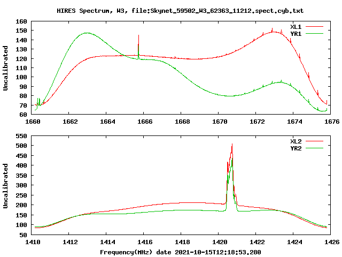Click the 1416 frequency tick label
The width and height of the screenshot is (342, 257).
click(145, 242)
